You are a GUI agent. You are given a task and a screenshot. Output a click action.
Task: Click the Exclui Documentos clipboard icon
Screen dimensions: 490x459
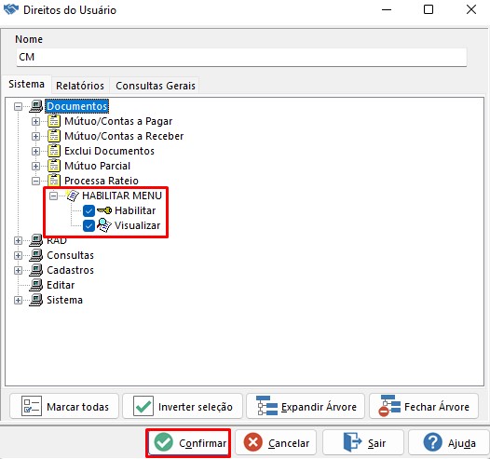(x=54, y=151)
